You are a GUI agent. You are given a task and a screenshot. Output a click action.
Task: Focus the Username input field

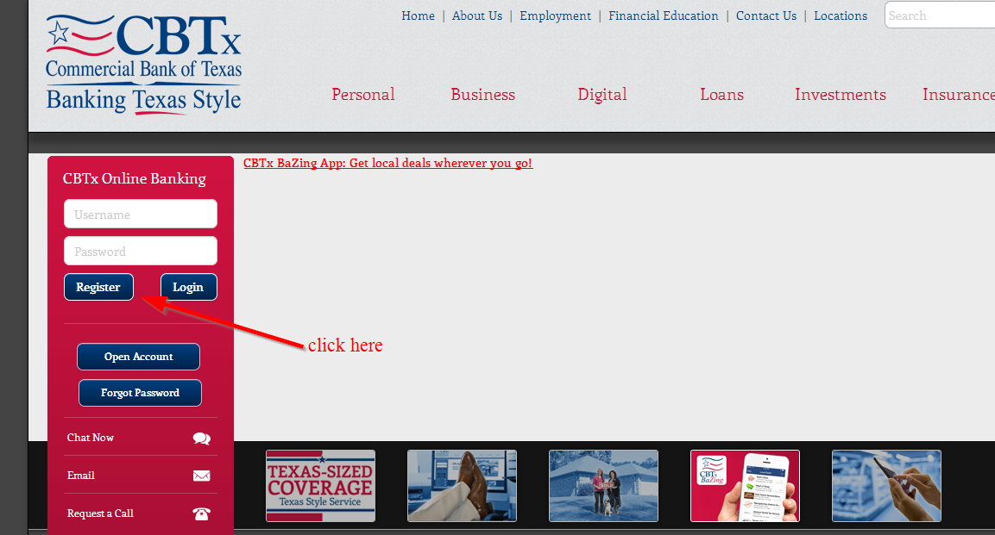141,214
